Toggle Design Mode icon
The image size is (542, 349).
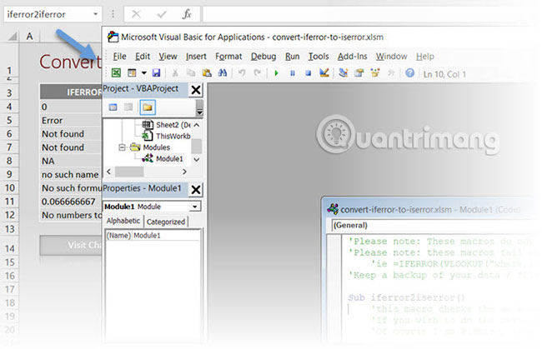pos(324,72)
